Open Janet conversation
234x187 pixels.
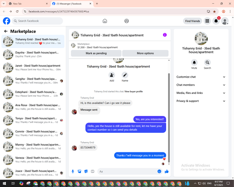(x=33, y=68)
